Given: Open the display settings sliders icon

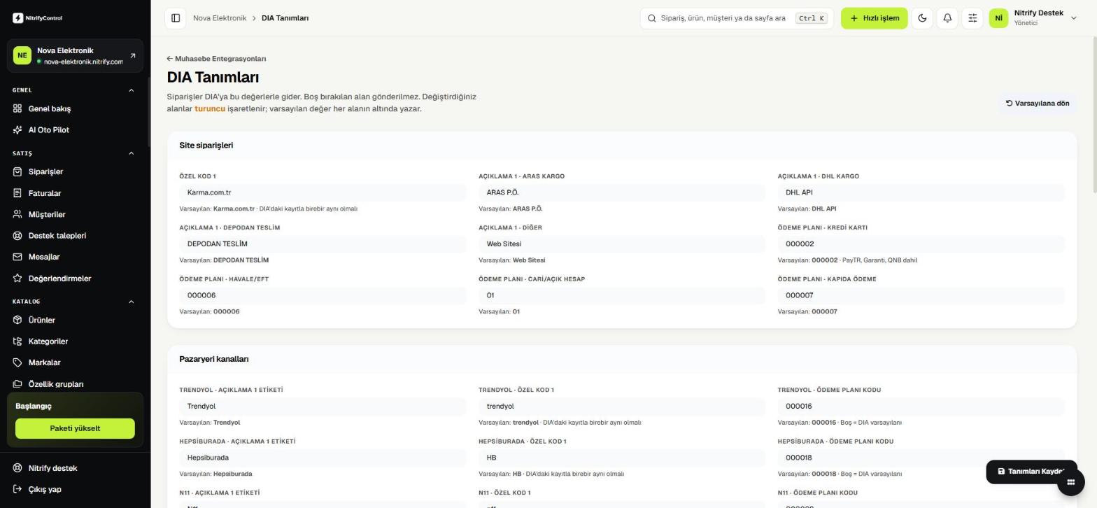Looking at the screenshot, I should tap(972, 18).
